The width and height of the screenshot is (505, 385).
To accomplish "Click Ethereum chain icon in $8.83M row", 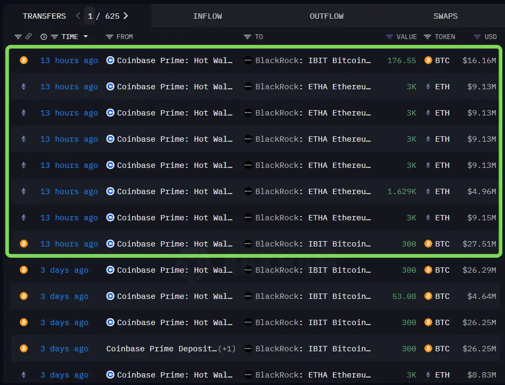I will coord(24,375).
